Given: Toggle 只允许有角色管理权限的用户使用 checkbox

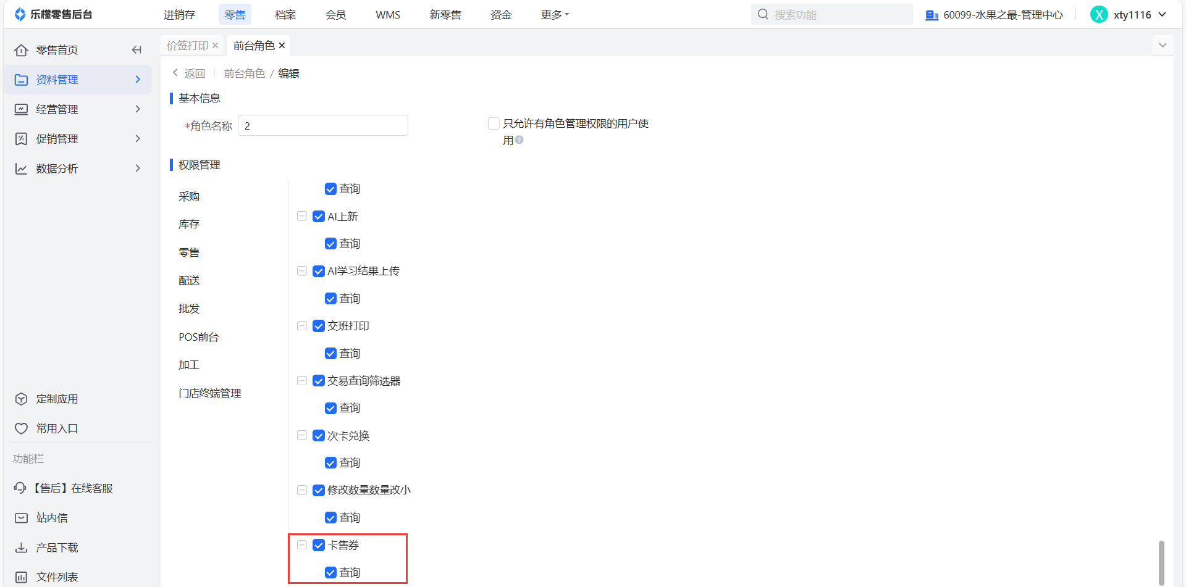Looking at the screenshot, I should [x=494, y=123].
